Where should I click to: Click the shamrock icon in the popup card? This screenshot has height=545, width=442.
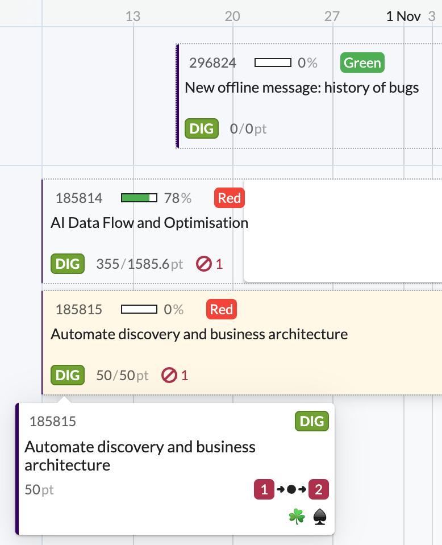point(297,517)
